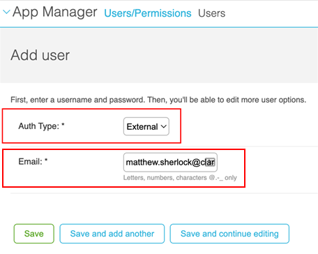Click the Users breadcrumb text

[x=211, y=13]
